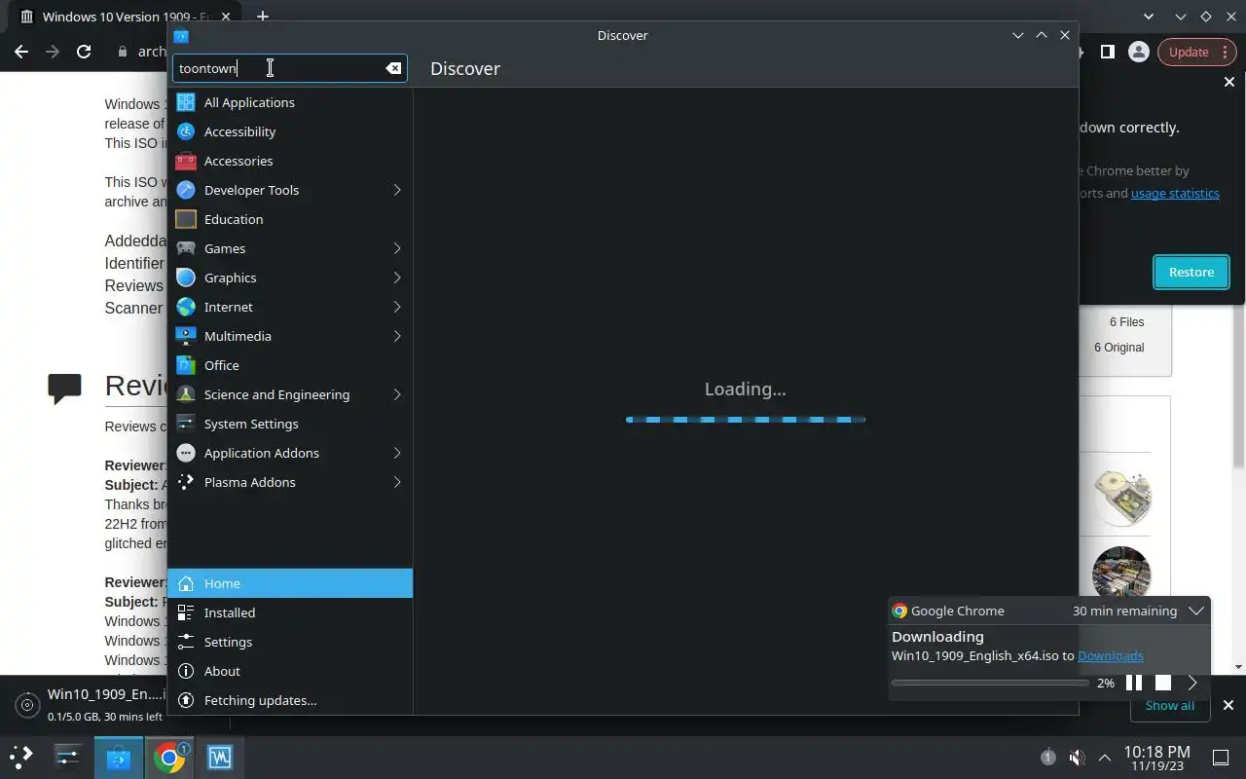The width and height of the screenshot is (1246, 779).
Task: Expand hidden system tray icons arrow
Action: [x=1105, y=757]
